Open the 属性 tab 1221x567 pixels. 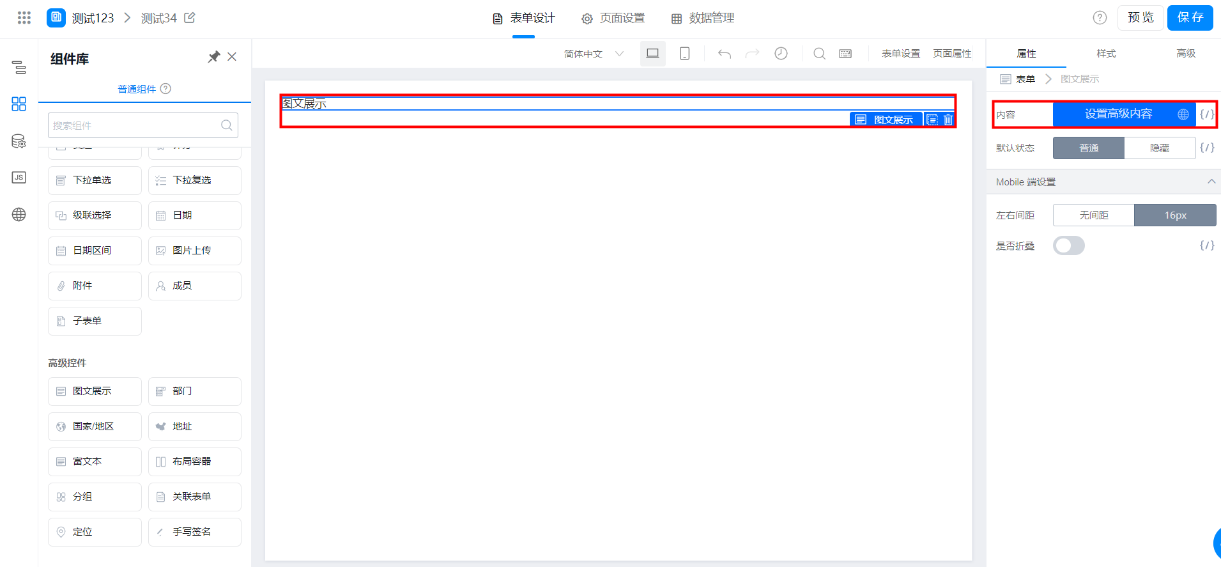tap(1026, 54)
